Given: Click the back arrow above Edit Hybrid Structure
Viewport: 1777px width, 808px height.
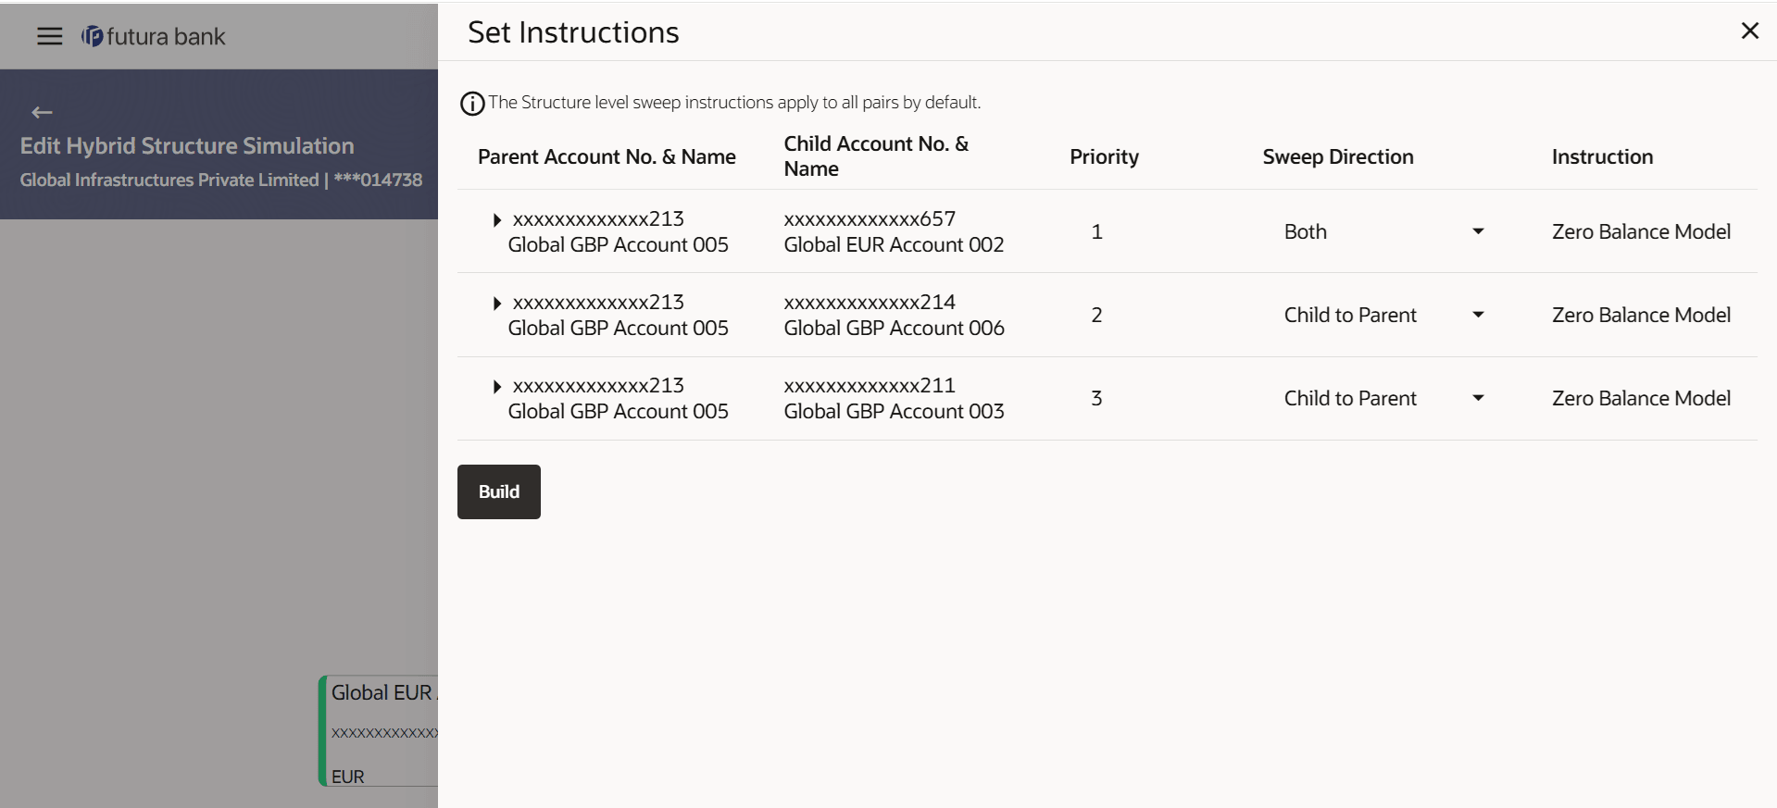Looking at the screenshot, I should 42,113.
